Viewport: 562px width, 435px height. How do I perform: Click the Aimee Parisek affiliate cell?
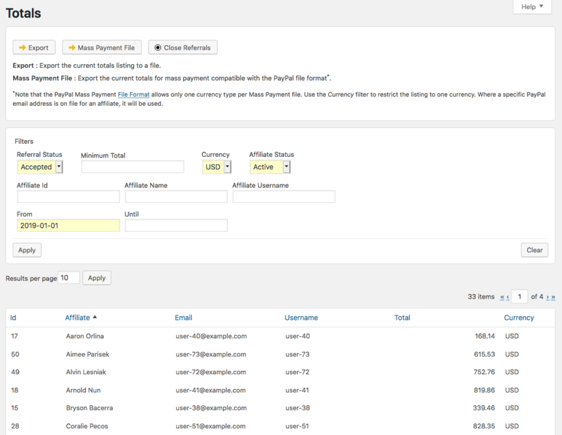click(87, 354)
